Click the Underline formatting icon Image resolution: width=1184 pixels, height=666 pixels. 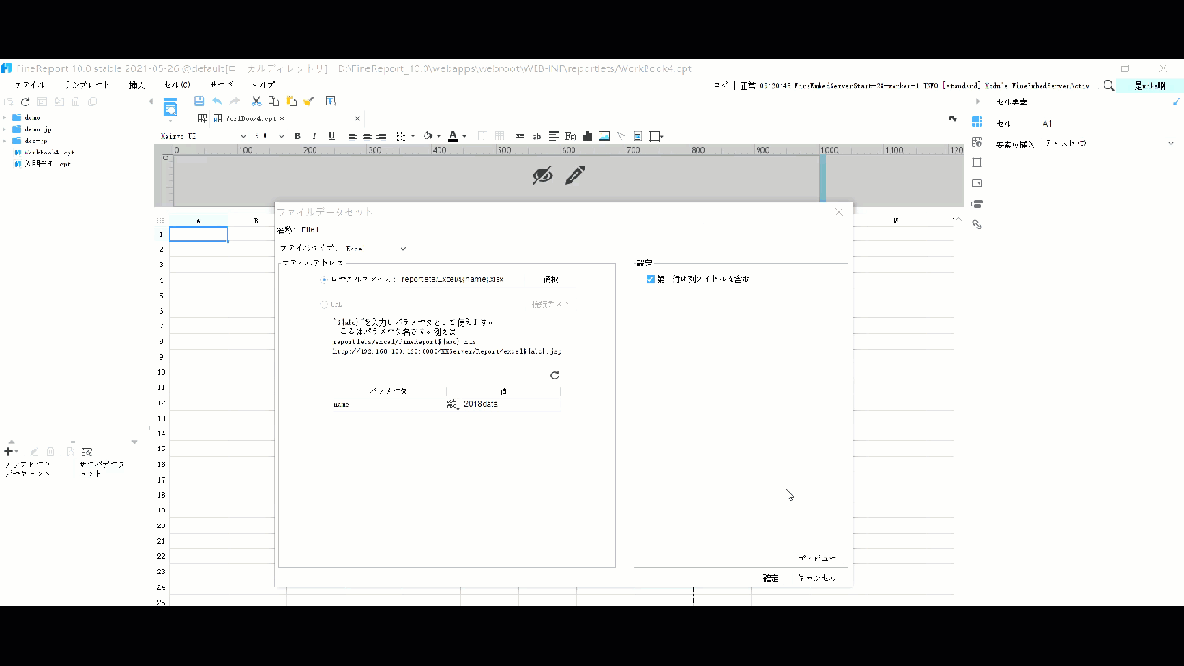(331, 136)
